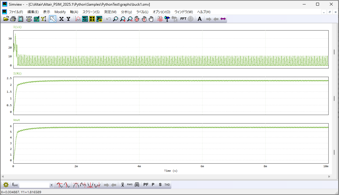
Task: Click the RMS measurement button
Action: [x=130, y=185]
